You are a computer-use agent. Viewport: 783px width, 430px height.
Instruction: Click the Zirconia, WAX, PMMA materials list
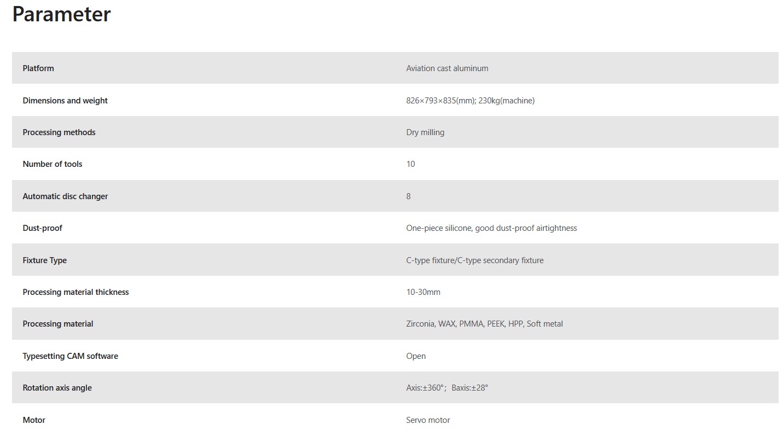click(484, 324)
